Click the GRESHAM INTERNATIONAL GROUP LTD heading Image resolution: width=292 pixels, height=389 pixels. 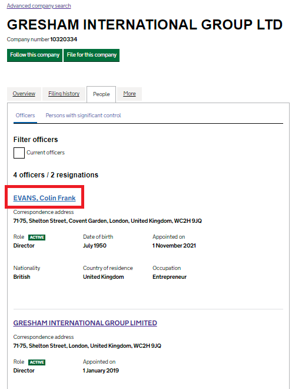[145, 25]
